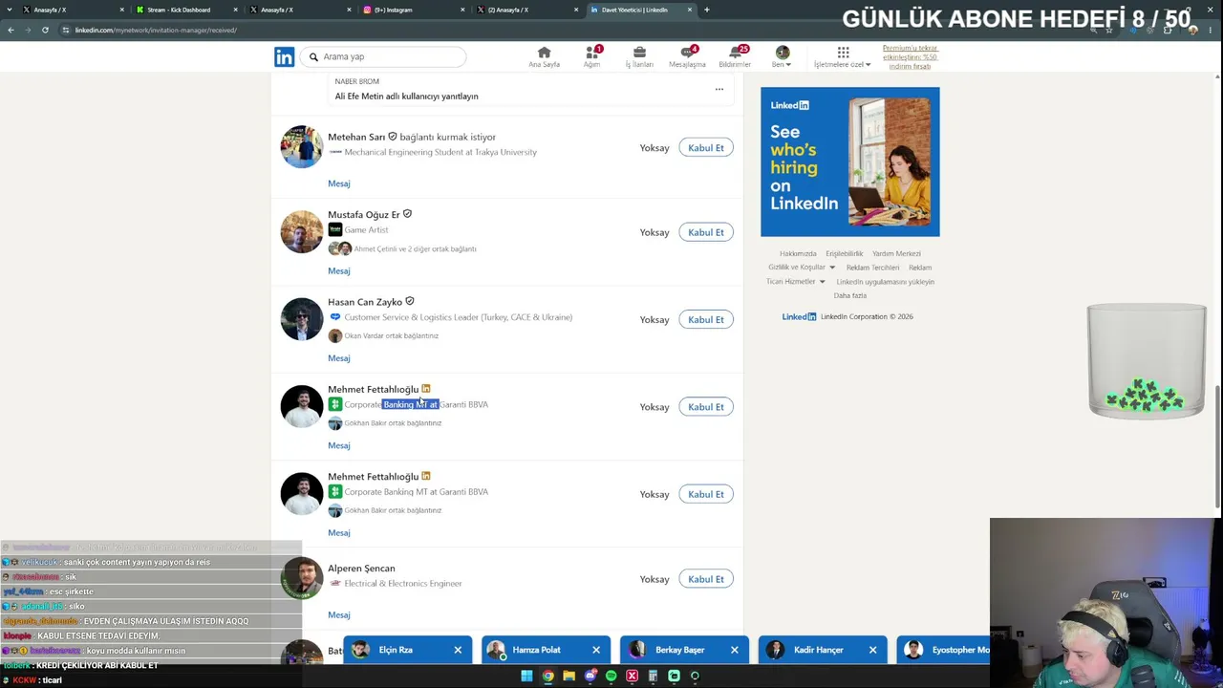Screen dimensions: 1223x688
Task: Open Erişilebilirlik footer link
Action: [x=845, y=254]
